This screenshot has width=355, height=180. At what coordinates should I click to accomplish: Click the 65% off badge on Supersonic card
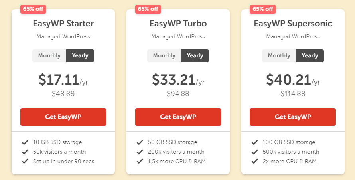pos(263,9)
